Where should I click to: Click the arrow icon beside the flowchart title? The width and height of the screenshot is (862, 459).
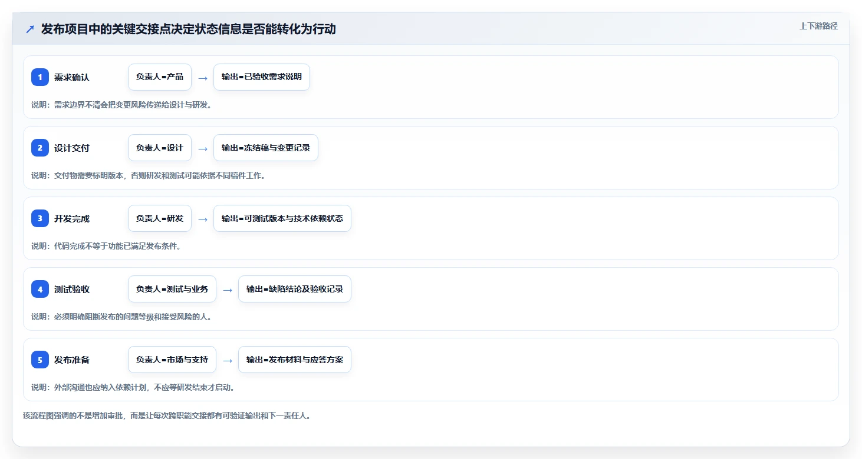tap(30, 29)
